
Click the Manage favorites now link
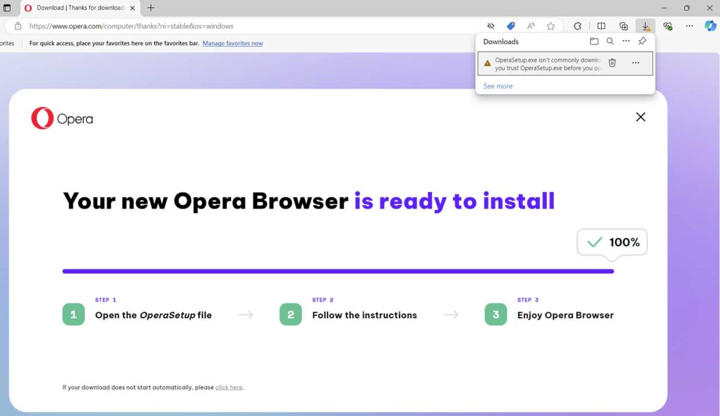pos(232,43)
